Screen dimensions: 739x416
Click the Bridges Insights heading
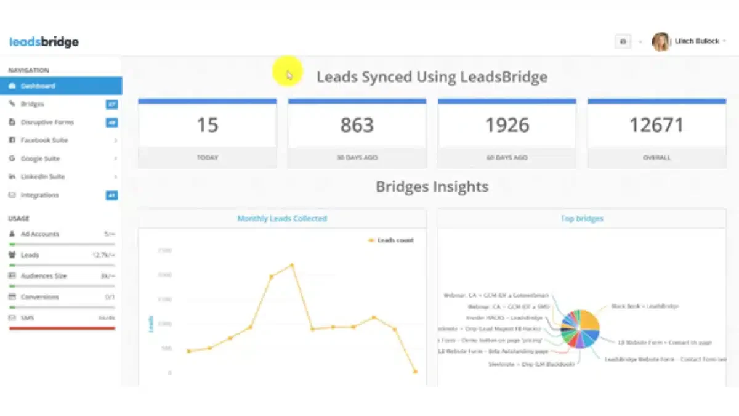tap(432, 187)
